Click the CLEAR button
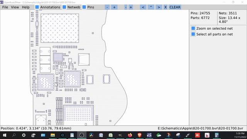247x139 pixels. pyautogui.click(x=175, y=7)
